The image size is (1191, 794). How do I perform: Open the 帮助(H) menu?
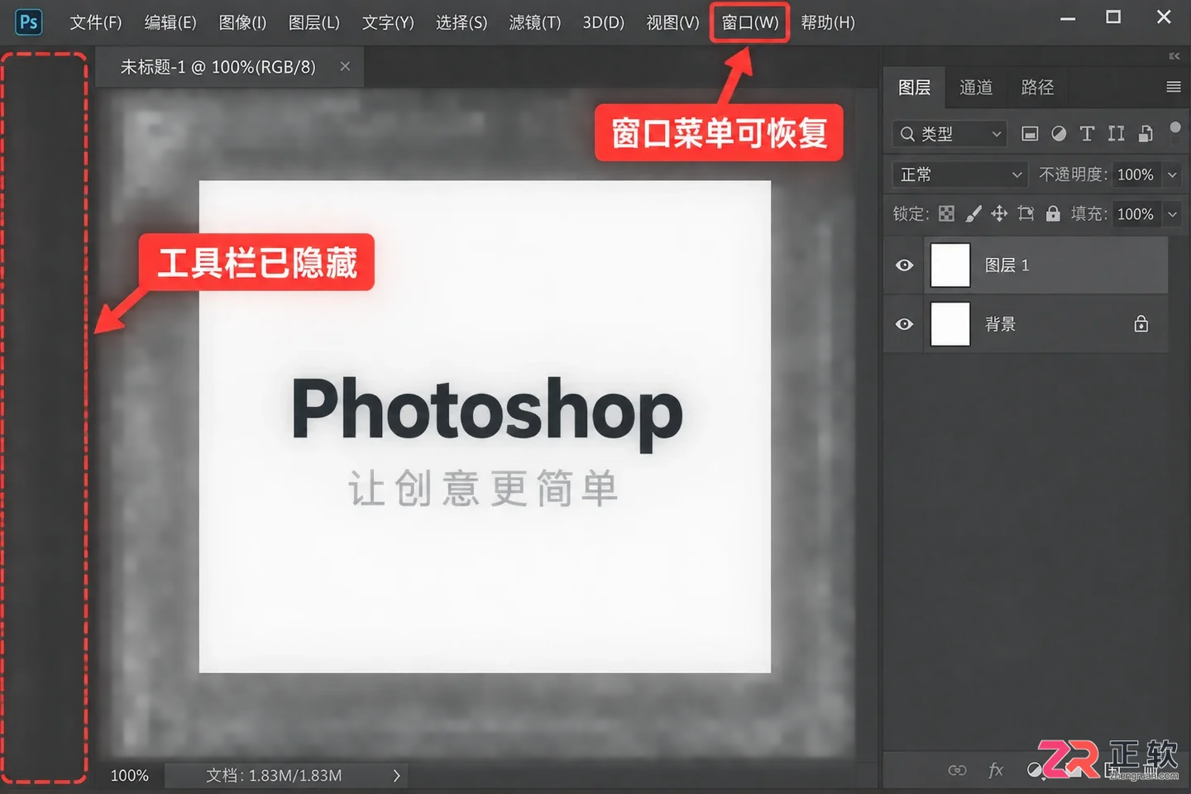tap(828, 22)
